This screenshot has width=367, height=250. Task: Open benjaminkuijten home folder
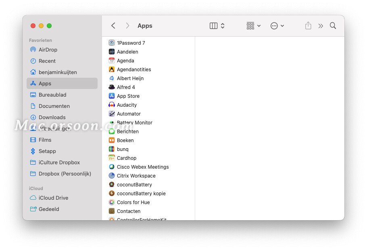click(62, 72)
